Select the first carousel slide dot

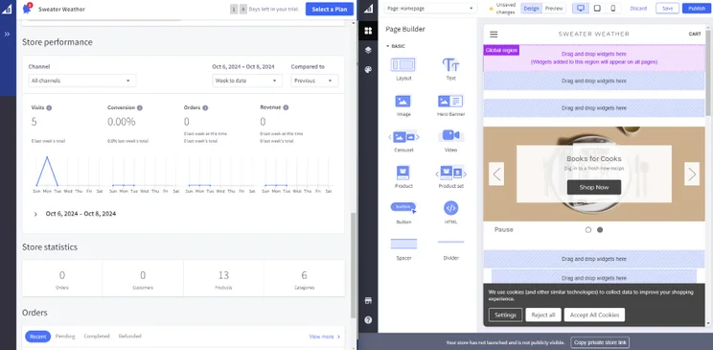(x=588, y=230)
